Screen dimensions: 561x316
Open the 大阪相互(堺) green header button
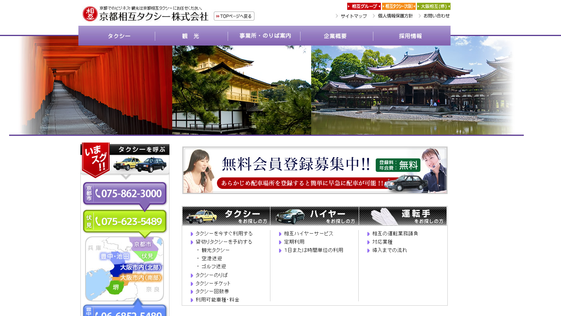coord(434,6)
